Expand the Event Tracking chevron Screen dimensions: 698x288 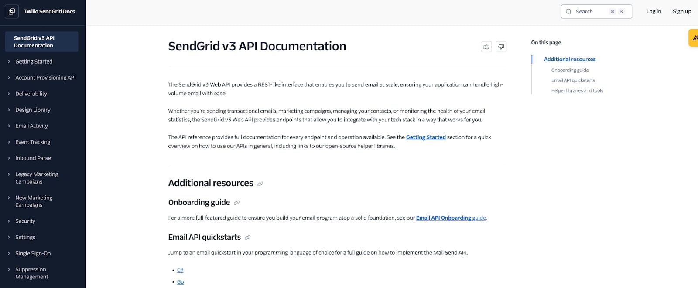(x=9, y=142)
